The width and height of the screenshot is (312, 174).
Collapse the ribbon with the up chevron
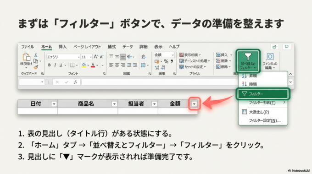[x=290, y=74]
